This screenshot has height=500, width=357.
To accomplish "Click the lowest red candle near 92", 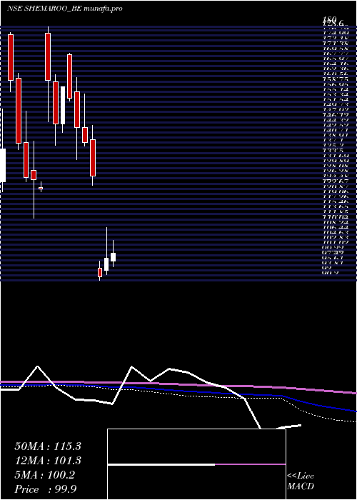I will coord(100,272).
